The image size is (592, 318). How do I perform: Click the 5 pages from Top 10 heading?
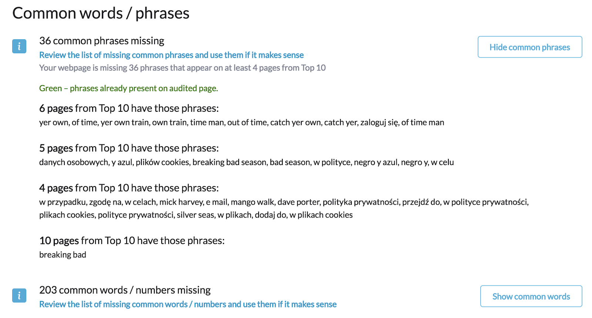tap(129, 148)
